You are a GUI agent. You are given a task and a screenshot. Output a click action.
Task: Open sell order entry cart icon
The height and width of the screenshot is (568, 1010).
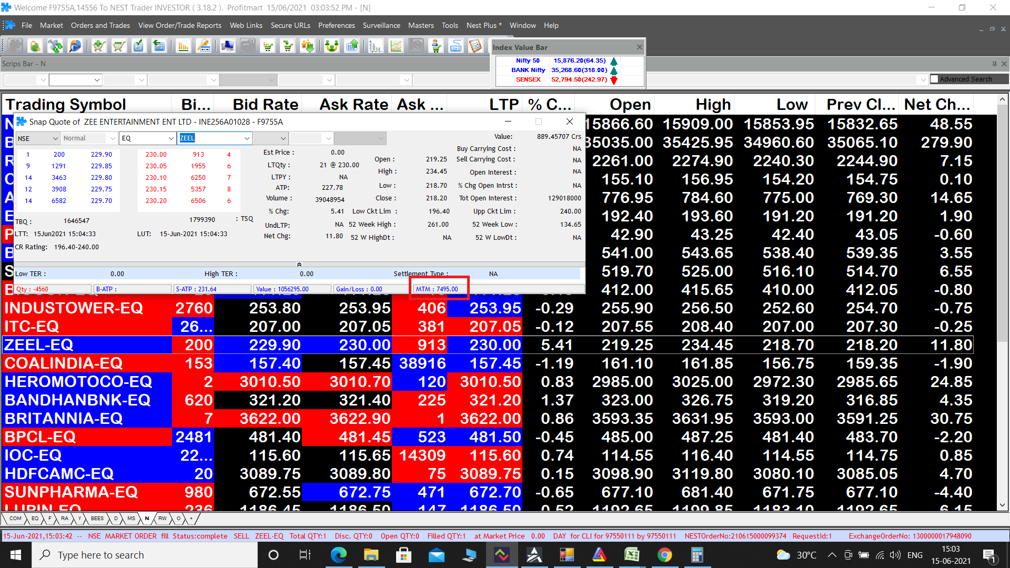pyautogui.click(x=118, y=46)
